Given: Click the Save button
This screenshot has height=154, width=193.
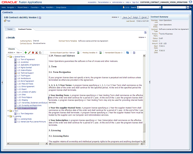Looking at the screenshot, I should coord(125,17).
